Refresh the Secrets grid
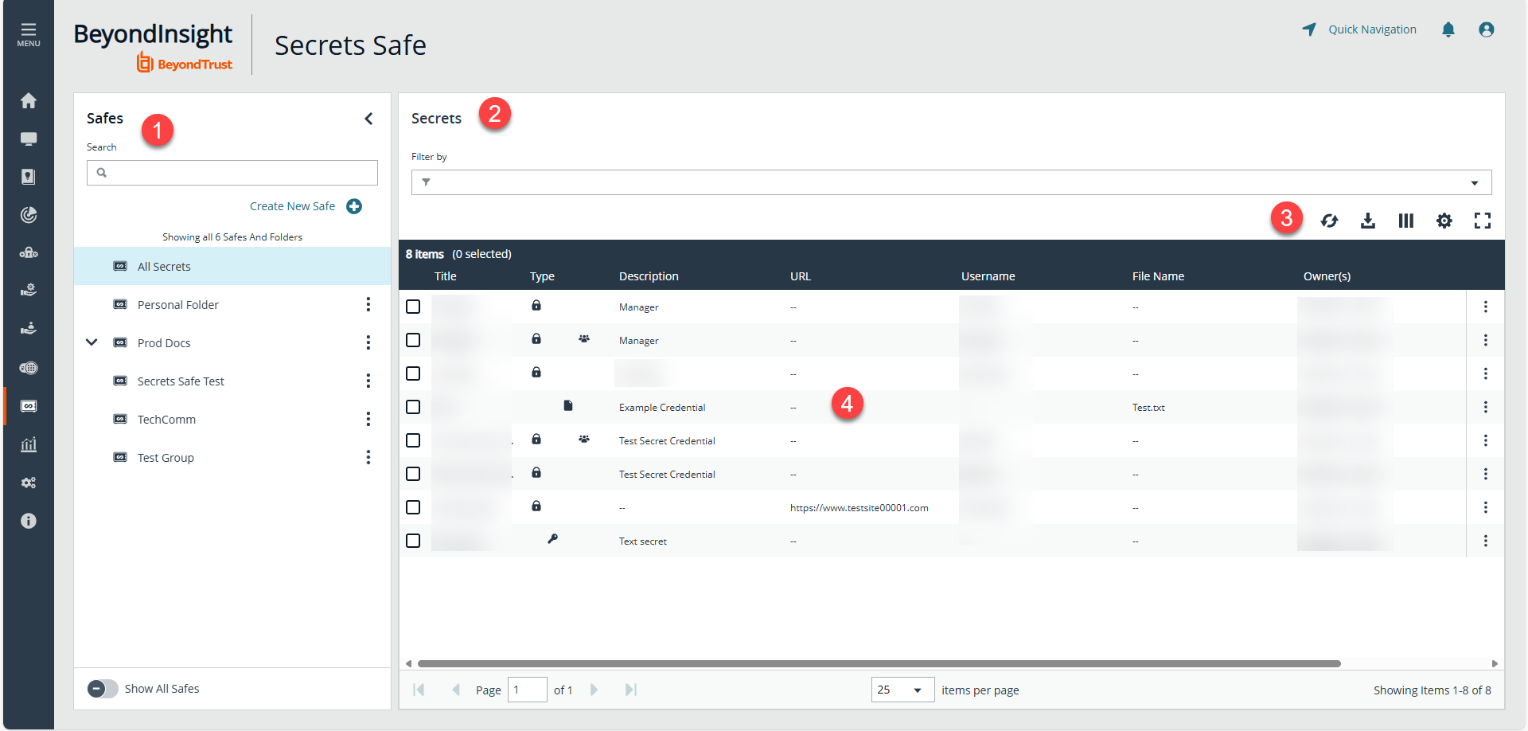Image resolution: width=1528 pixels, height=731 pixels. click(1329, 221)
